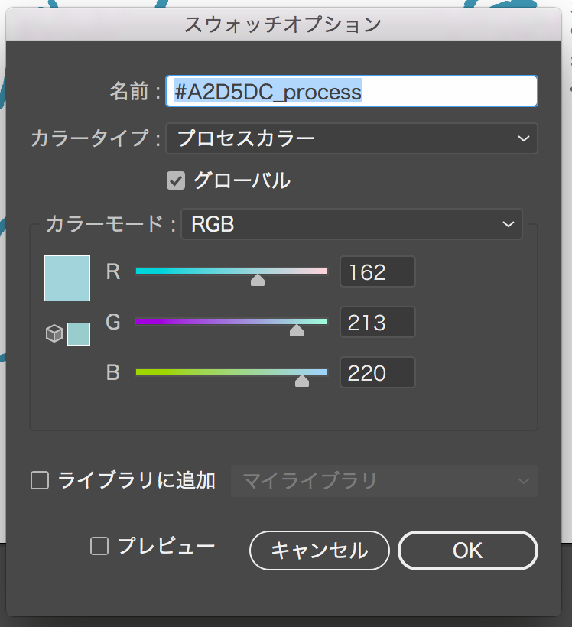This screenshot has width=572, height=627.
Task: Click the green channel gradient track
Action: pyautogui.click(x=232, y=321)
